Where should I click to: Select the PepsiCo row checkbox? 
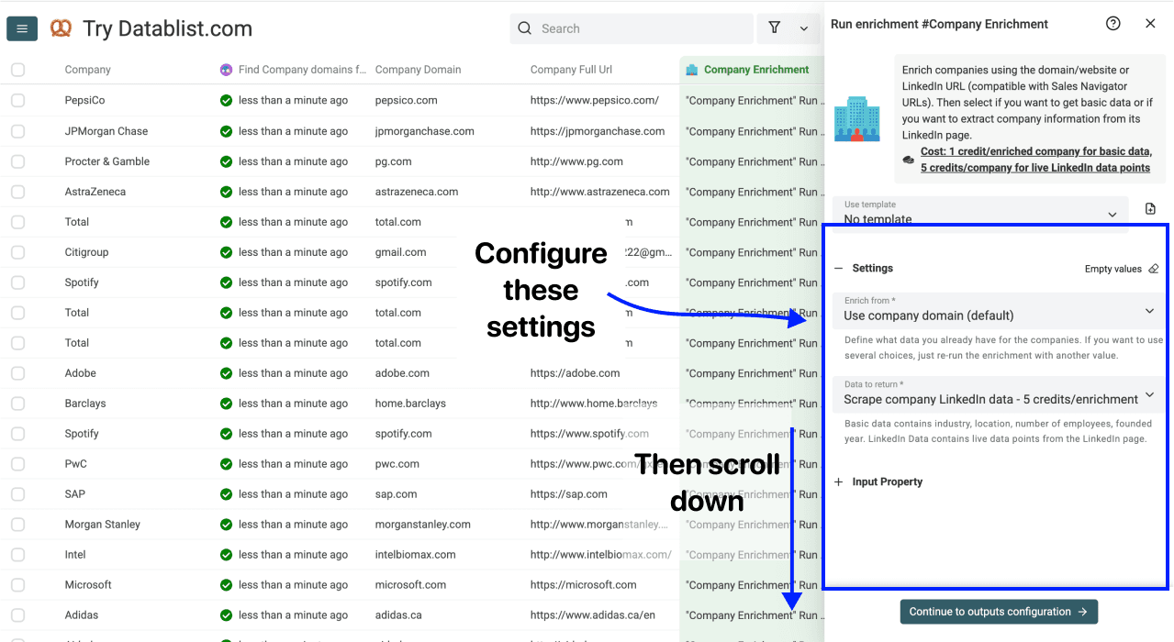click(17, 100)
